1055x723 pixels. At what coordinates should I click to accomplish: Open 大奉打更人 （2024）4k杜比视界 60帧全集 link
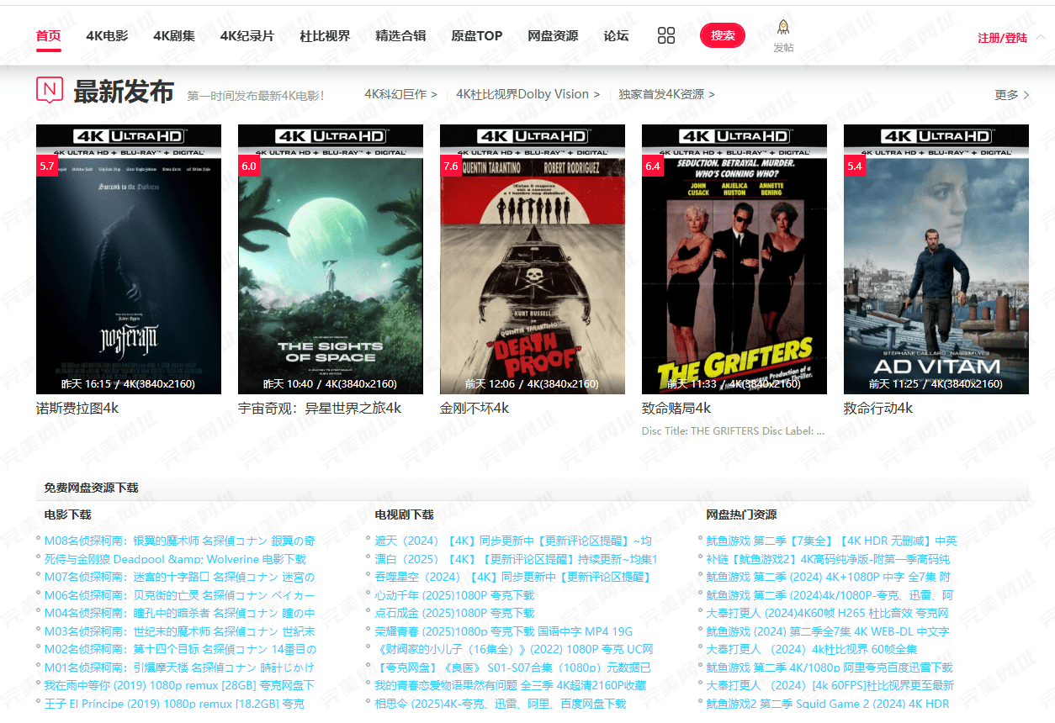[x=811, y=649]
